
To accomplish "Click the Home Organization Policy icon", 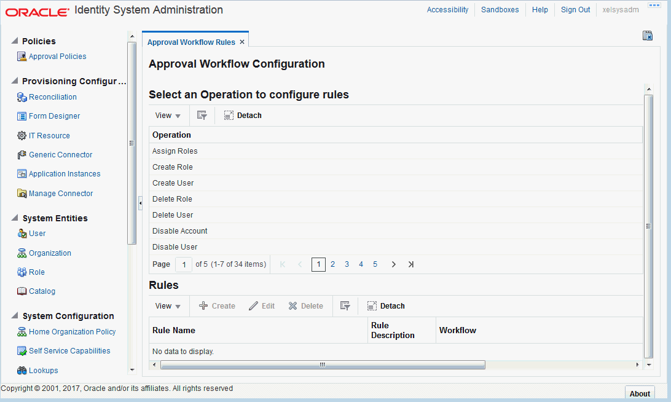I will coord(22,332).
